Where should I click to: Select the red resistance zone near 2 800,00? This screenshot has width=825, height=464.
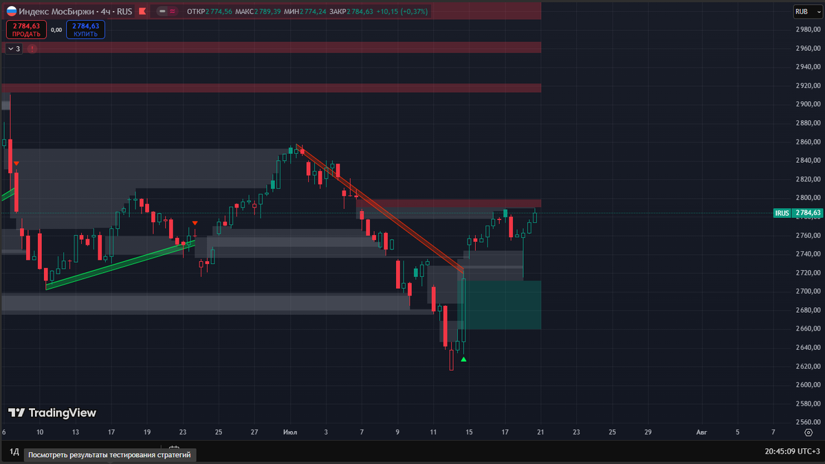[448, 203]
